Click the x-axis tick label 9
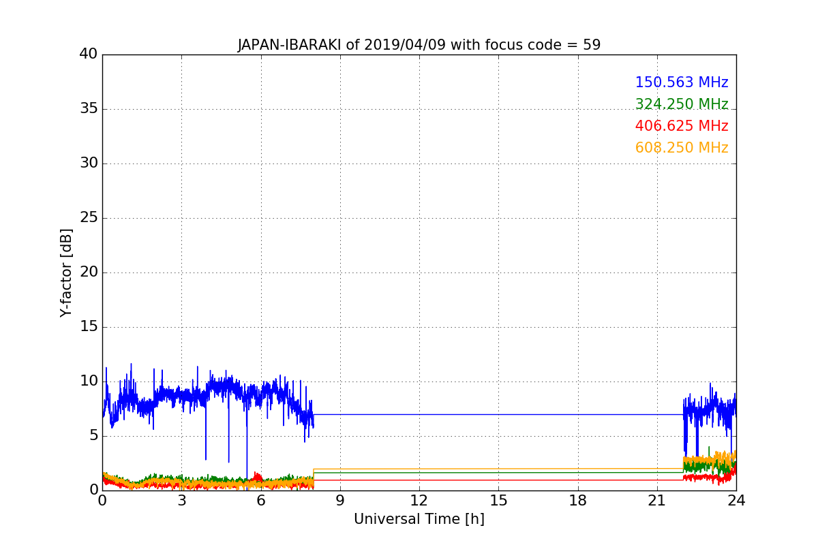Image resolution: width=818 pixels, height=545 pixels. click(339, 501)
